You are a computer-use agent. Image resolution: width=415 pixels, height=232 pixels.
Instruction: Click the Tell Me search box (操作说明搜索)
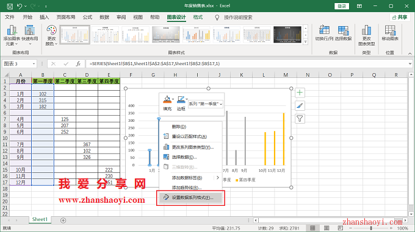pyautogui.click(x=238, y=18)
